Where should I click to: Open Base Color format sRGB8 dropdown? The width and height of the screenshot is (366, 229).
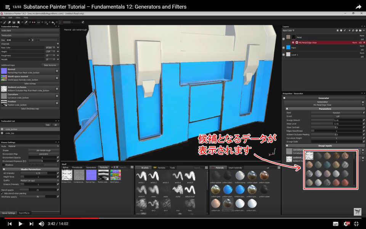pyautogui.click(x=50, y=47)
